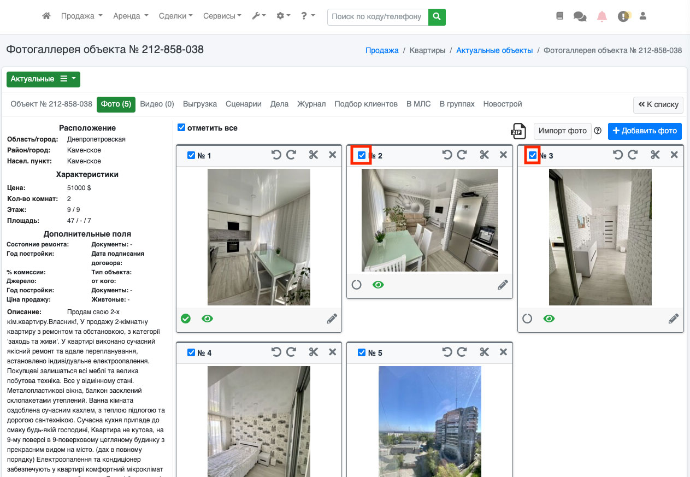Open chat messages icon in navbar

pos(580,16)
